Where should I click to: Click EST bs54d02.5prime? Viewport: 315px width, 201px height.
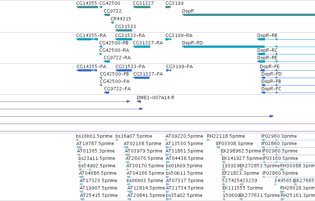85,170
